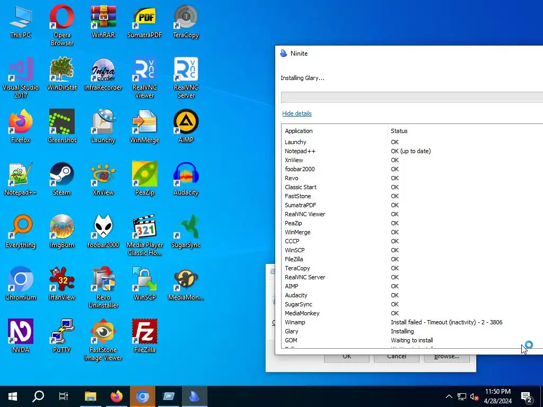543x407 pixels.
Task: Click the WinDirStat tree icon
Action: [x=62, y=74]
